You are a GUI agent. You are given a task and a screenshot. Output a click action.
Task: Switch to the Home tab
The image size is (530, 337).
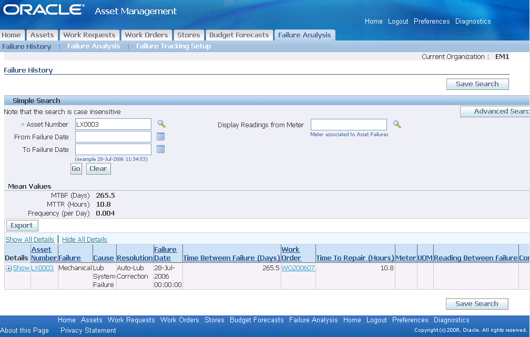point(11,35)
